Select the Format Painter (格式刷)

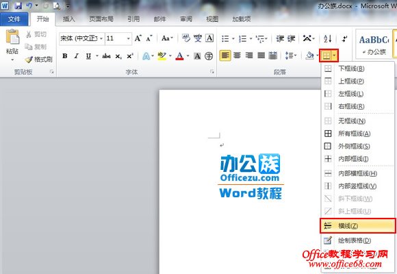click(x=39, y=60)
